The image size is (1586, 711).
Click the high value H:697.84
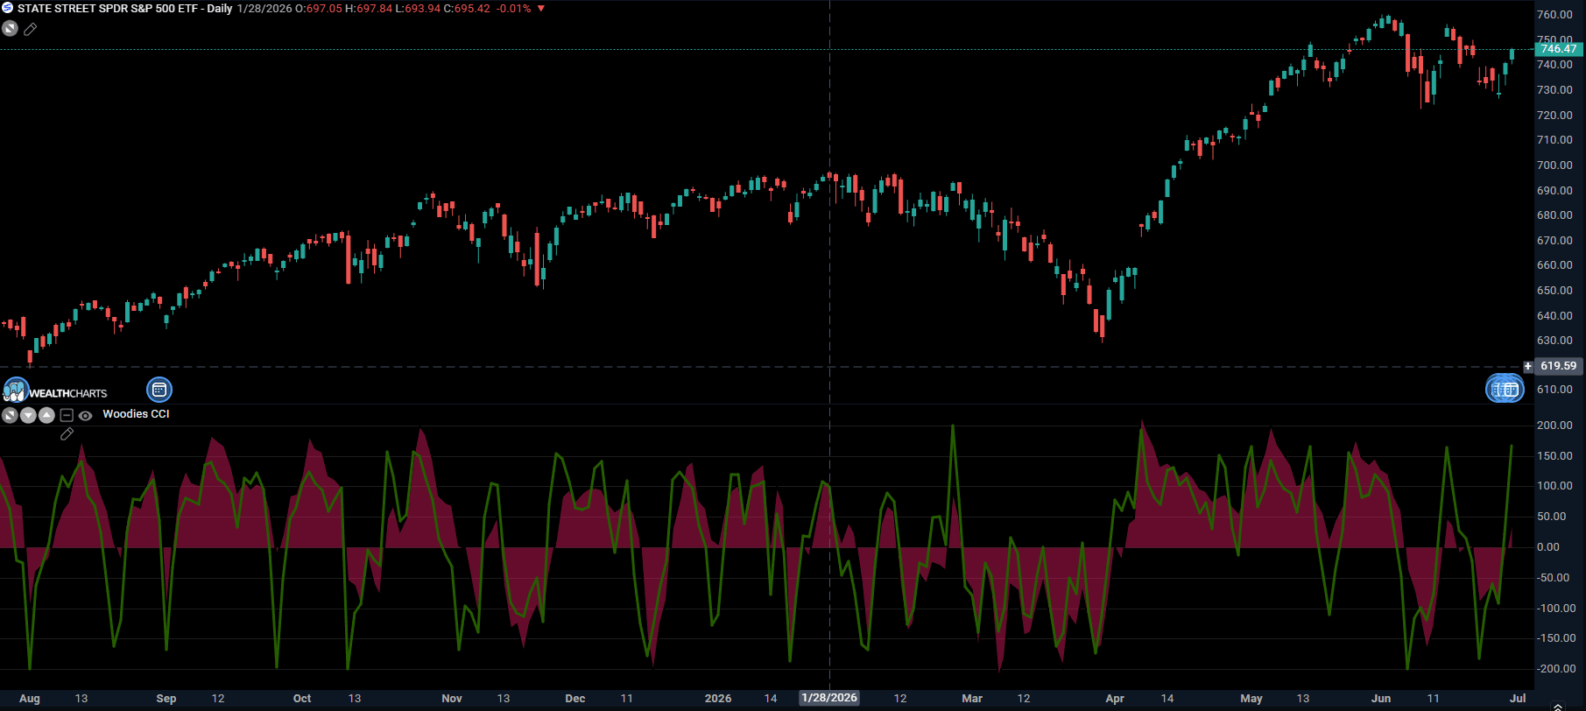tap(369, 9)
